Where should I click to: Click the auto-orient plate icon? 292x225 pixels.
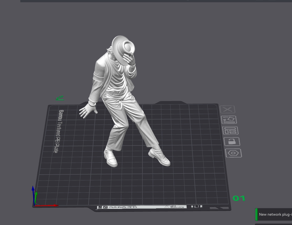click(x=229, y=120)
